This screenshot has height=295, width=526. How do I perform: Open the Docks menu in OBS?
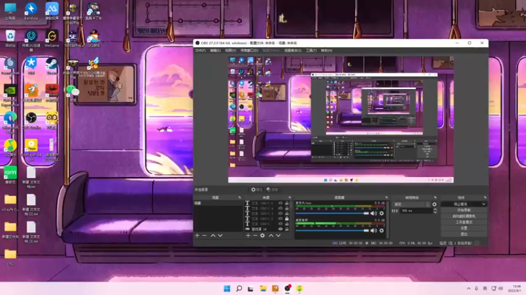point(249,50)
